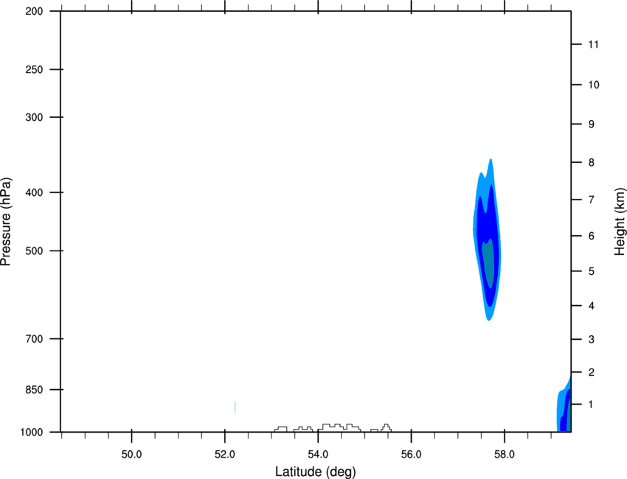Viewport: 627px width, 479px height.
Task: Click the 850 pressure tick label
Action: point(34,390)
